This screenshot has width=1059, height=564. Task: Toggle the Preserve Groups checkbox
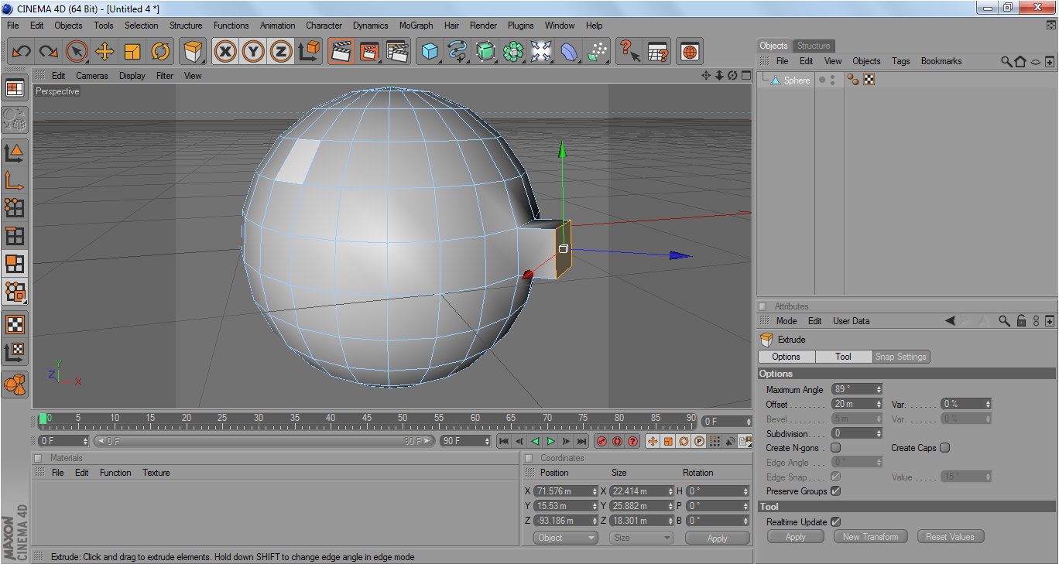[835, 491]
